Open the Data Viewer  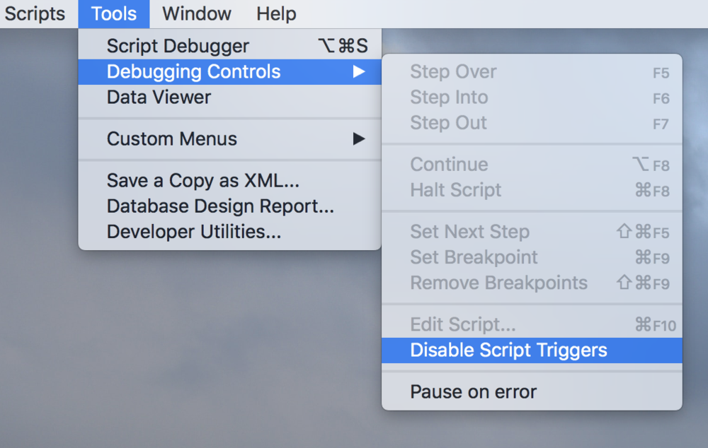(x=158, y=97)
